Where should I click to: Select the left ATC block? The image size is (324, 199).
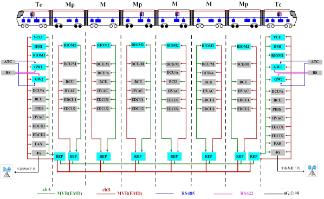click(x=8, y=62)
